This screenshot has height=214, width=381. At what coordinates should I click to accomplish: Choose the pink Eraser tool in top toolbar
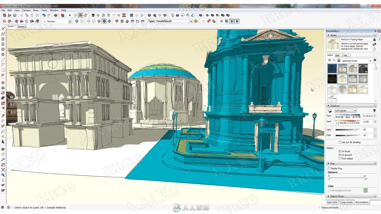pyautogui.click(x=85, y=15)
